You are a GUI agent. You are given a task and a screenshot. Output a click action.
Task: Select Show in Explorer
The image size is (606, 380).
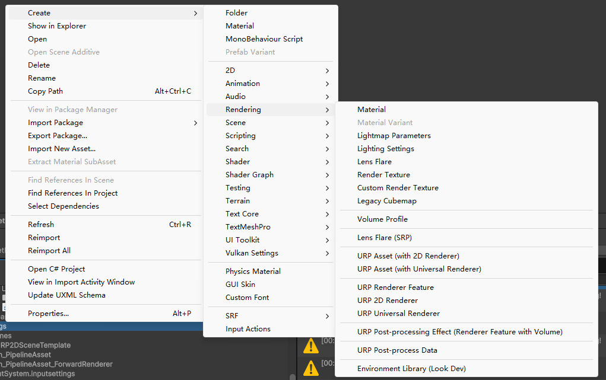pos(105,26)
